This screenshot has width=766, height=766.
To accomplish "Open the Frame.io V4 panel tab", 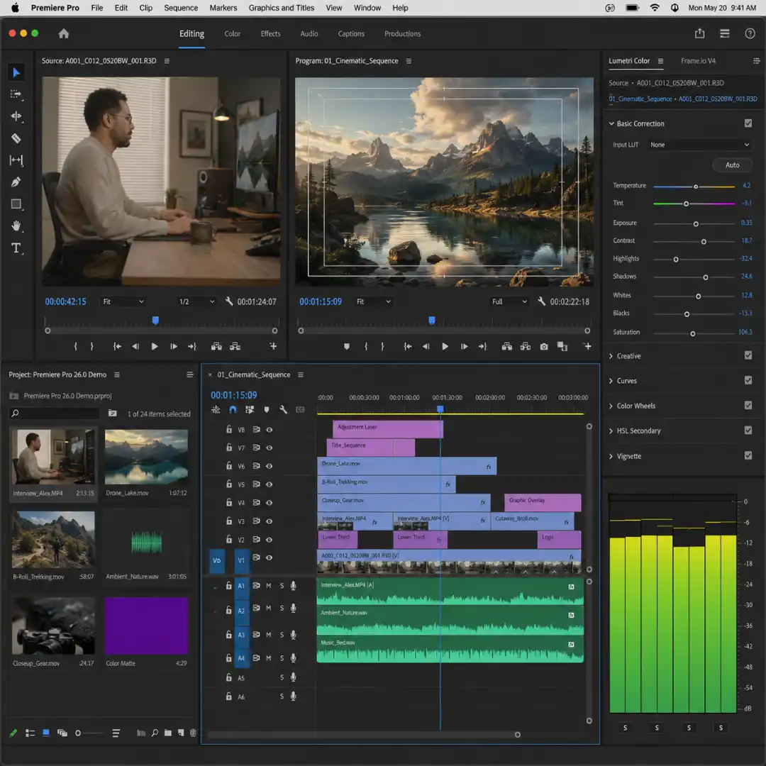I will 698,60.
